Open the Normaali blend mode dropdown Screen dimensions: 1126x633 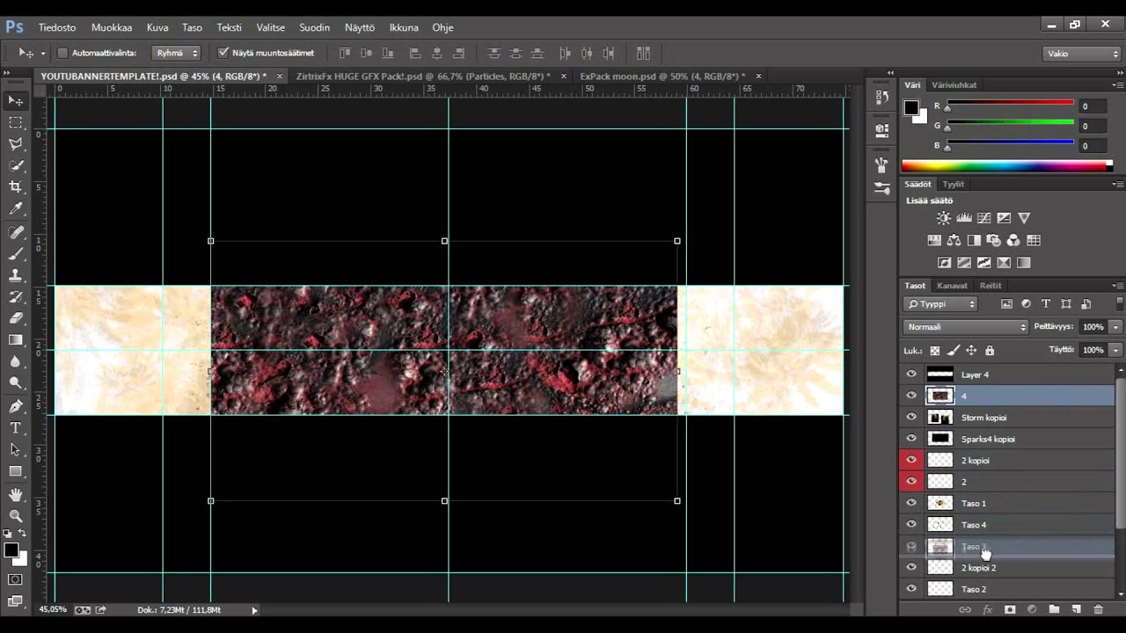965,326
